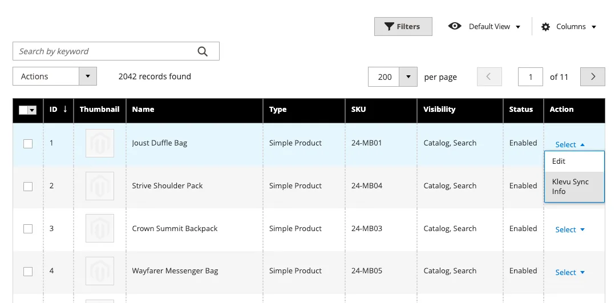Click the ID column sort arrow
This screenshot has width=615, height=303.
click(65, 109)
